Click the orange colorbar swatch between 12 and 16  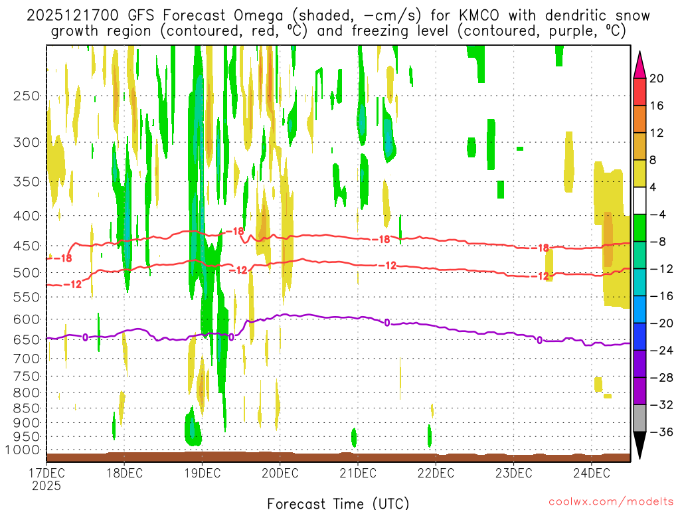[x=639, y=120]
